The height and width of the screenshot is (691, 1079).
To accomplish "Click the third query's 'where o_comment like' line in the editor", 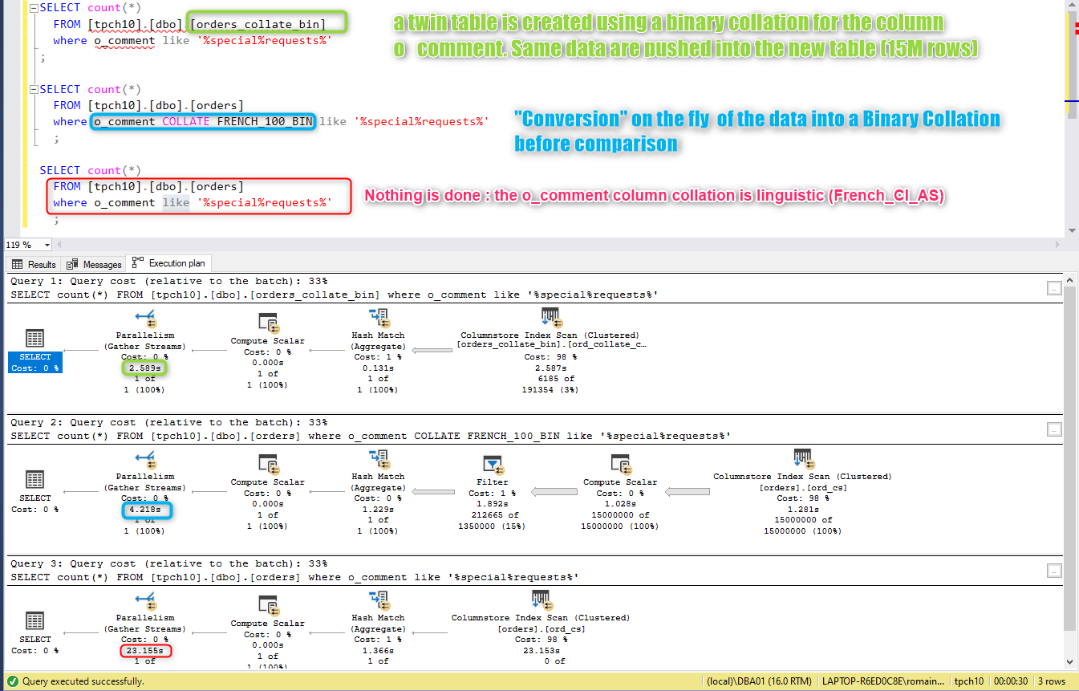I will 193,202.
